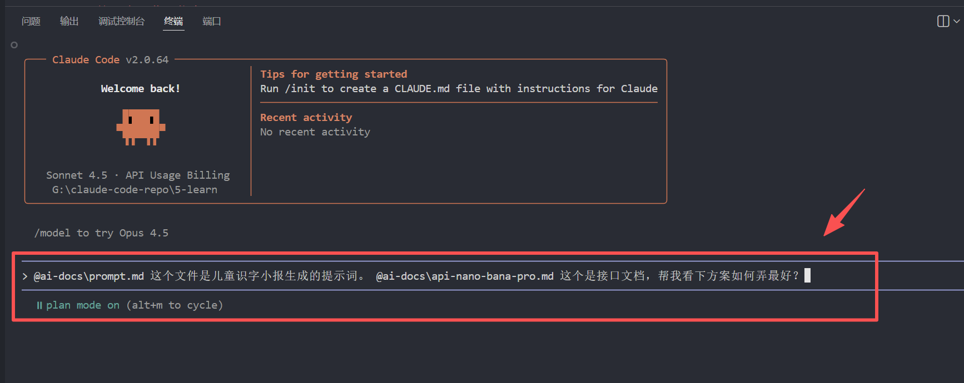Viewport: 964px width, 383px height.
Task: Activate the 终端 tab
Action: coord(173,21)
